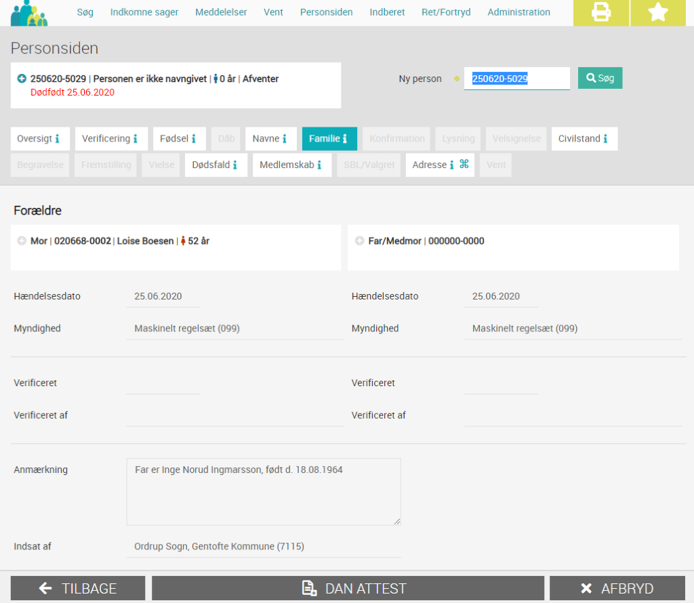Click the red text Dødfødt 25.06.2020
The width and height of the screenshot is (694, 603).
pyautogui.click(x=72, y=92)
